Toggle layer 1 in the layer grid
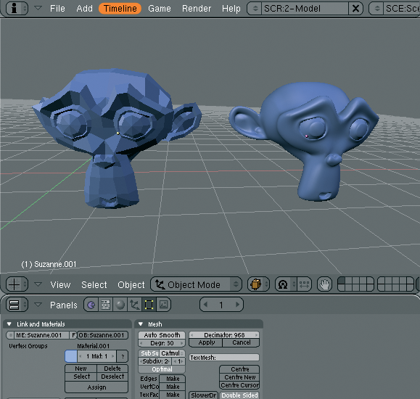This screenshot has width=420, height=399. pyautogui.click(x=342, y=281)
